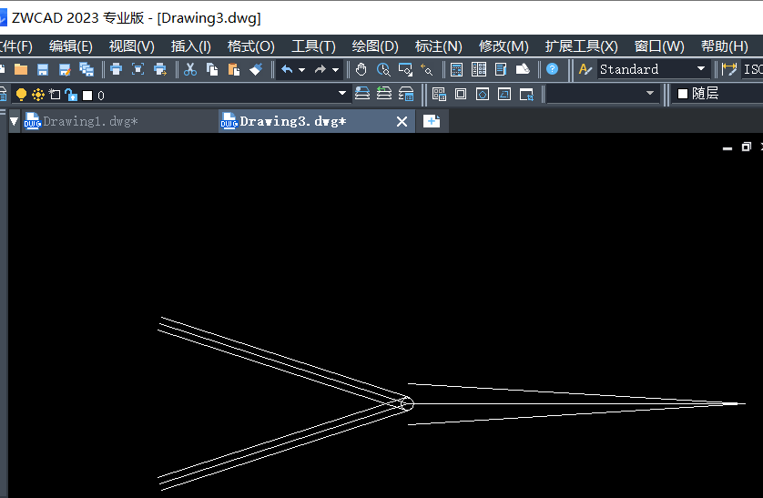Select the Match Properties brush icon

[x=256, y=69]
